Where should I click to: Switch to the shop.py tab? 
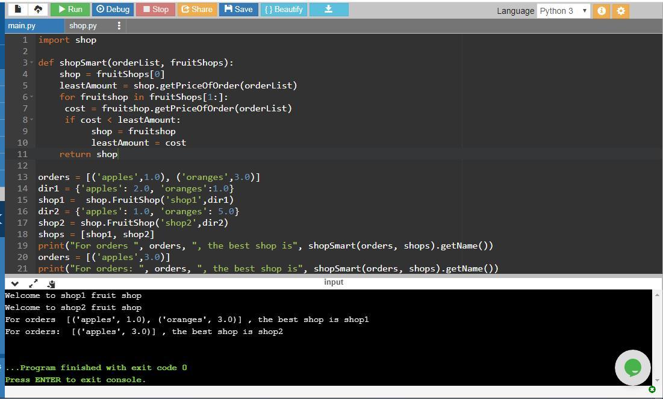pos(83,26)
